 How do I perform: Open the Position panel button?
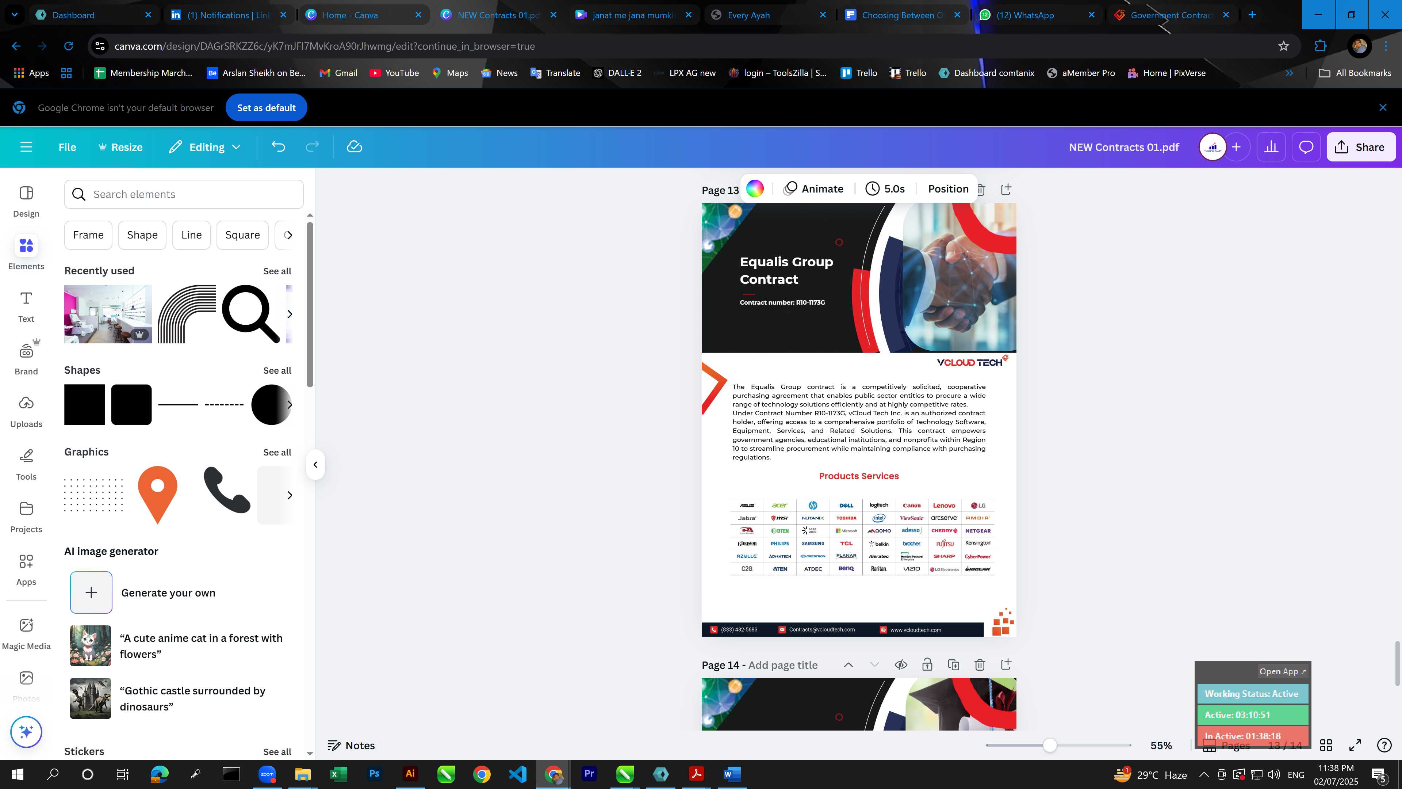948,189
